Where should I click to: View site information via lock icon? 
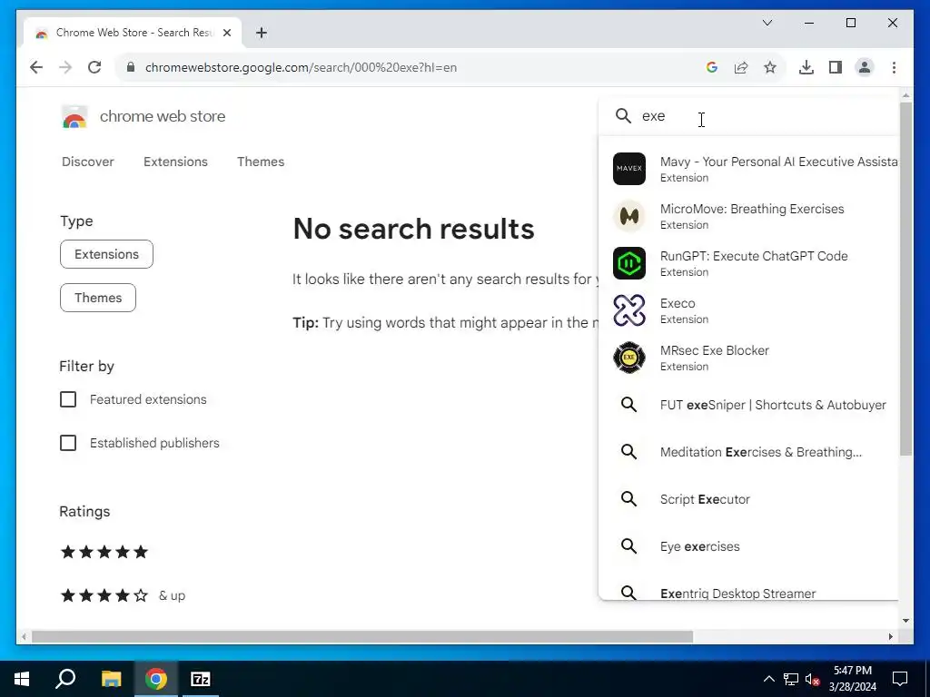pyautogui.click(x=131, y=67)
